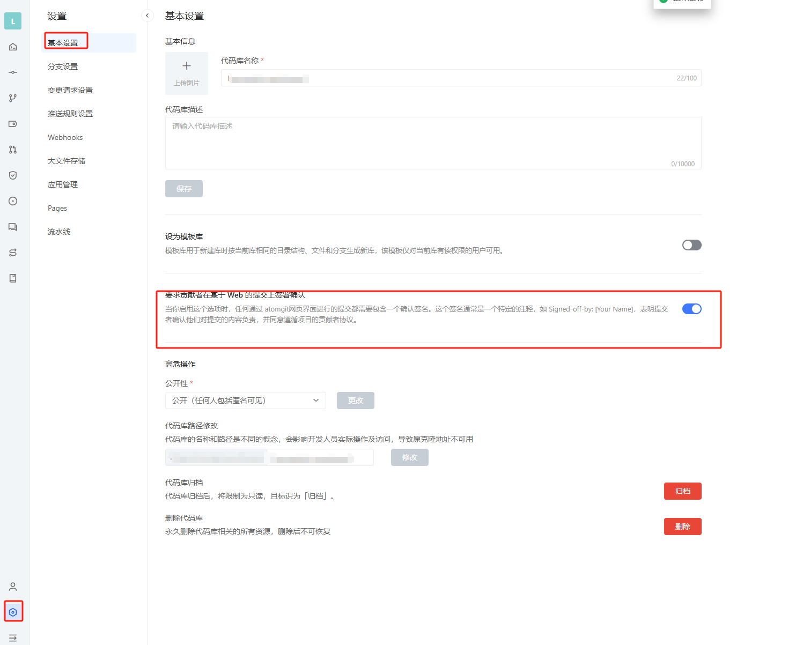Viewport: 788px width, 645px height.
Task: Open the issues circle icon in sidebar
Action: tap(13, 201)
